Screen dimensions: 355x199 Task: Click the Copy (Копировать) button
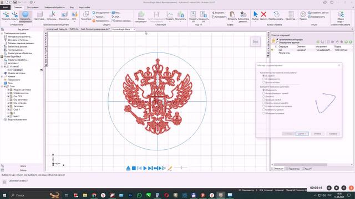point(219,17)
